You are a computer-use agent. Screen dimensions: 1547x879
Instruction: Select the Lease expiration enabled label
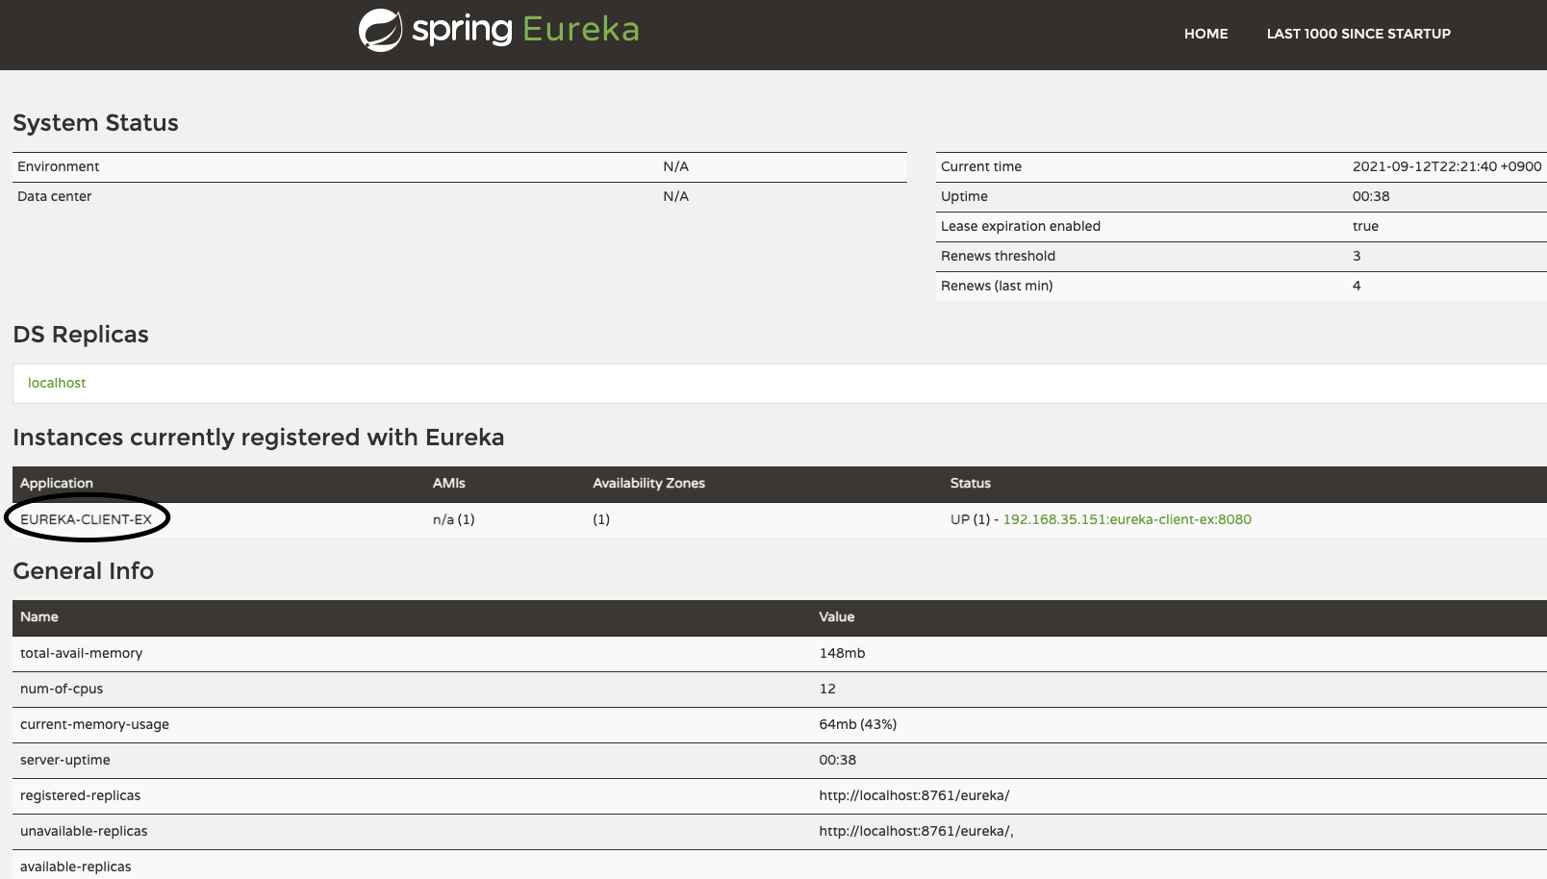tap(1021, 226)
